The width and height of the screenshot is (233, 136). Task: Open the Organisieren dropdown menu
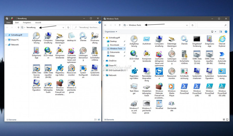tap(111, 32)
